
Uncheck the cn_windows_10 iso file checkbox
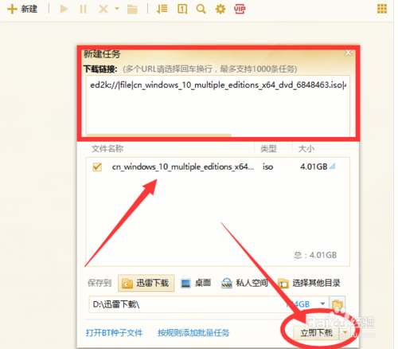click(97, 167)
